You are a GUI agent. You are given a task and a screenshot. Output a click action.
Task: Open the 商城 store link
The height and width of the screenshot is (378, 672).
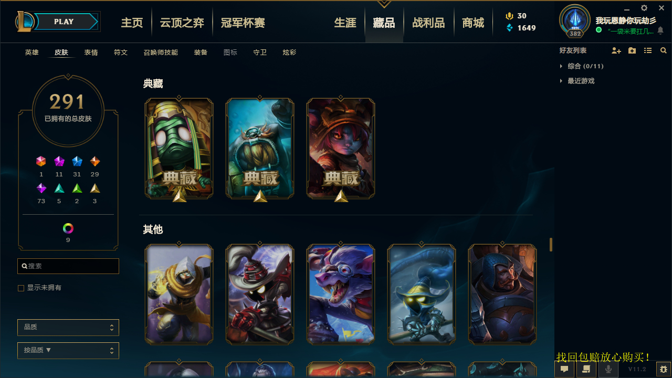(473, 23)
